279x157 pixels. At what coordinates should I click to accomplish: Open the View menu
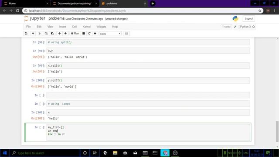click(x=50, y=27)
